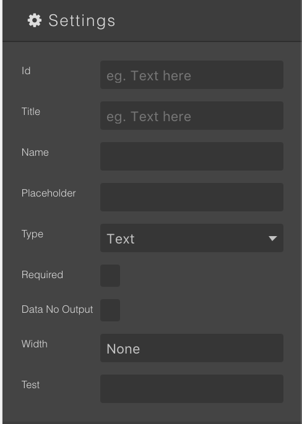Click the Settings gear icon
This screenshot has width=302, height=424.
point(35,20)
